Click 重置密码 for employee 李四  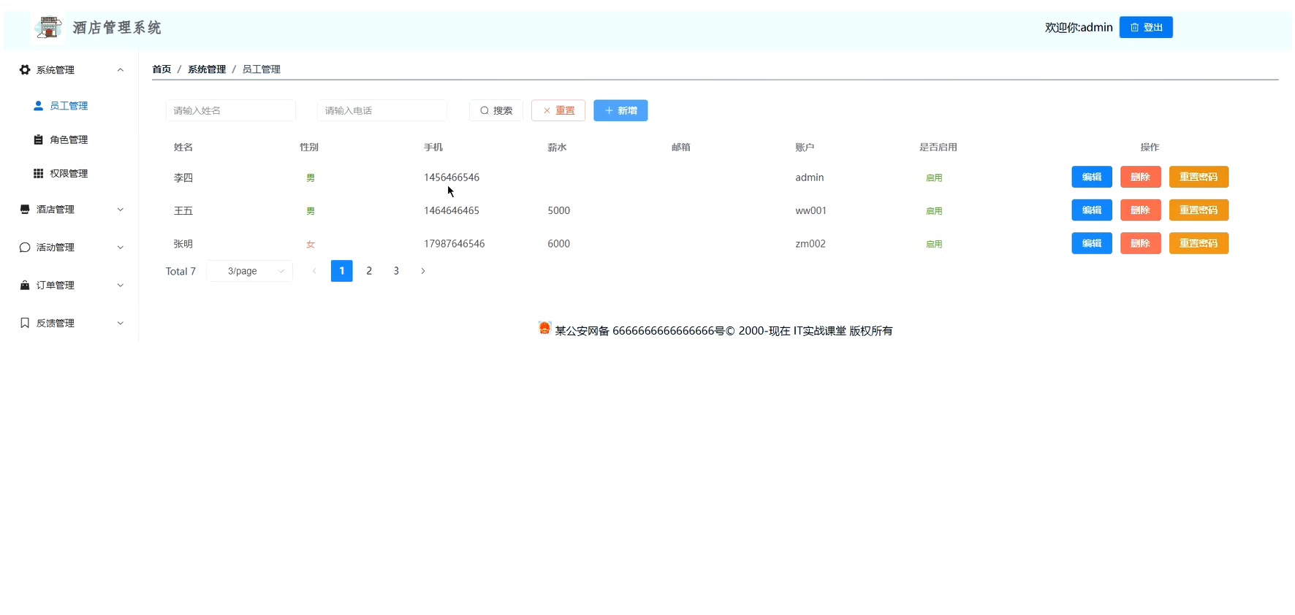click(x=1199, y=177)
